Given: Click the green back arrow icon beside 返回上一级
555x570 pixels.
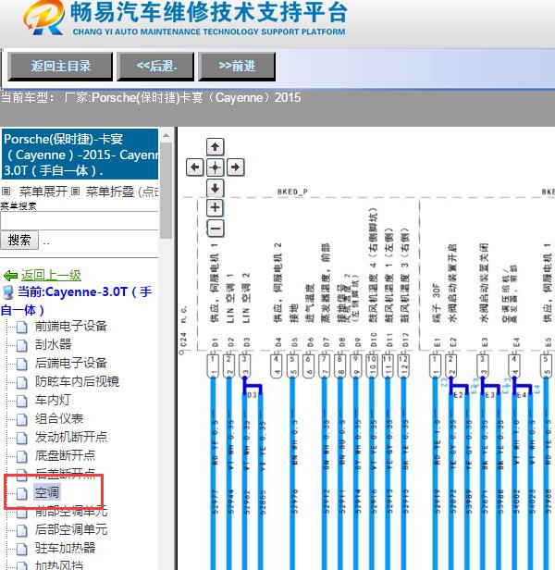Looking at the screenshot, I should [10, 276].
